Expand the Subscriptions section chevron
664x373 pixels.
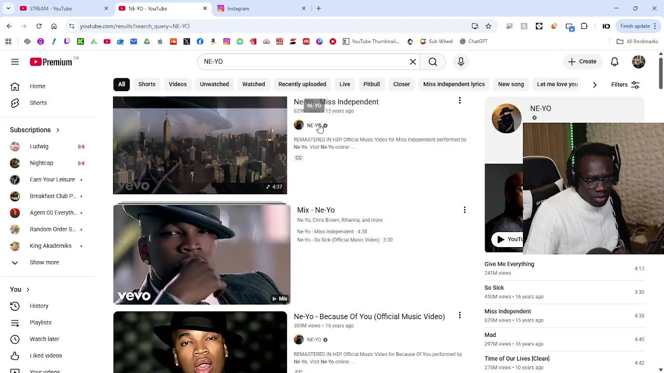(x=58, y=130)
